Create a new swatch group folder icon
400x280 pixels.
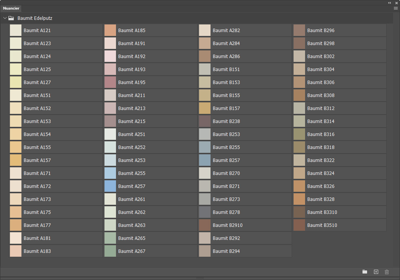coord(365,272)
